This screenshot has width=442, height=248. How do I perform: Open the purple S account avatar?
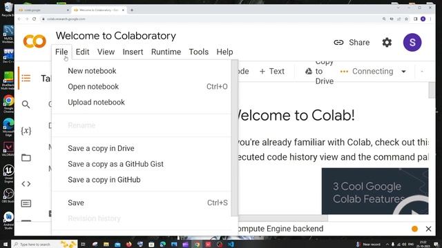pyautogui.click(x=412, y=43)
